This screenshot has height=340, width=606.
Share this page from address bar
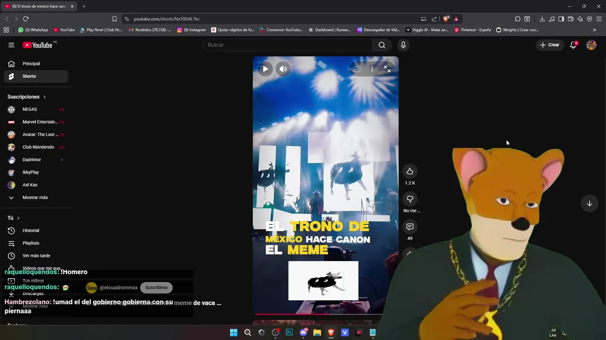pos(434,19)
